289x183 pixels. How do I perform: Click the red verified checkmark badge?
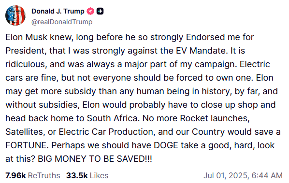coord(90,11)
